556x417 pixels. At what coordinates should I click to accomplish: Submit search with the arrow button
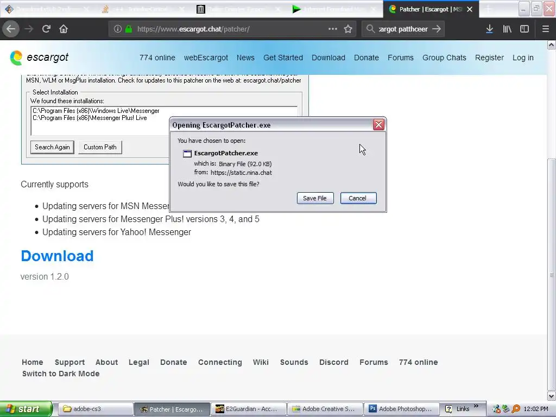coord(437,29)
